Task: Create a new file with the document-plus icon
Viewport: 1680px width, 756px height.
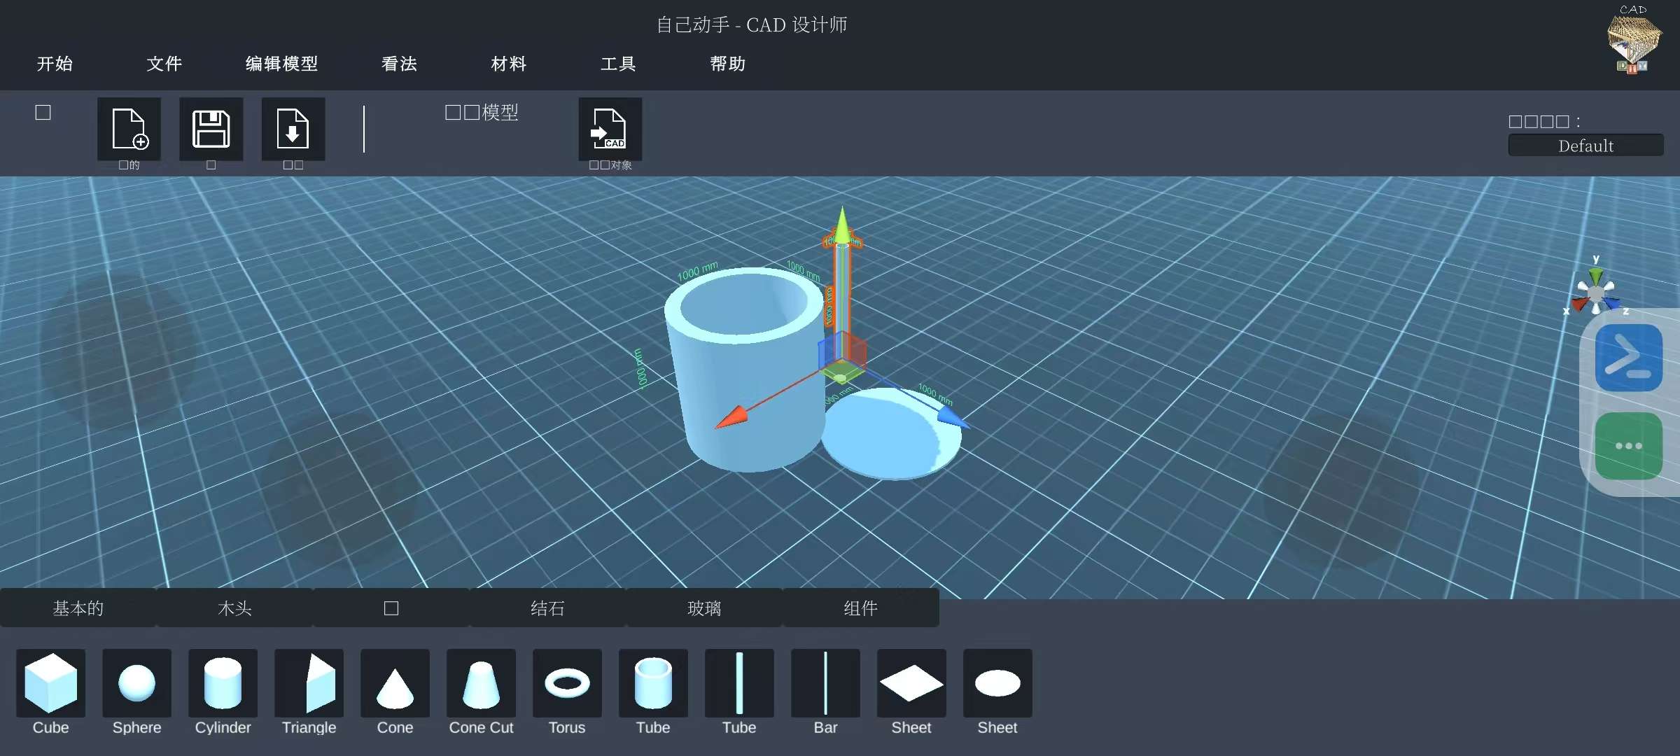Action: (x=129, y=129)
